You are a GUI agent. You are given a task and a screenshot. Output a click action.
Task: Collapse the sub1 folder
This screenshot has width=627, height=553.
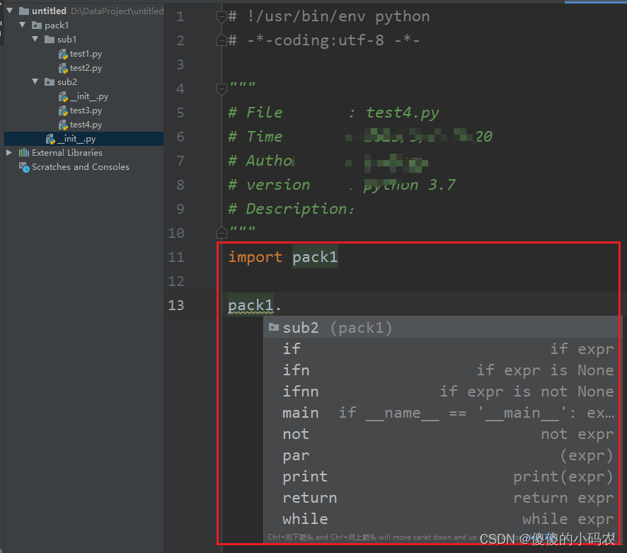coord(35,39)
